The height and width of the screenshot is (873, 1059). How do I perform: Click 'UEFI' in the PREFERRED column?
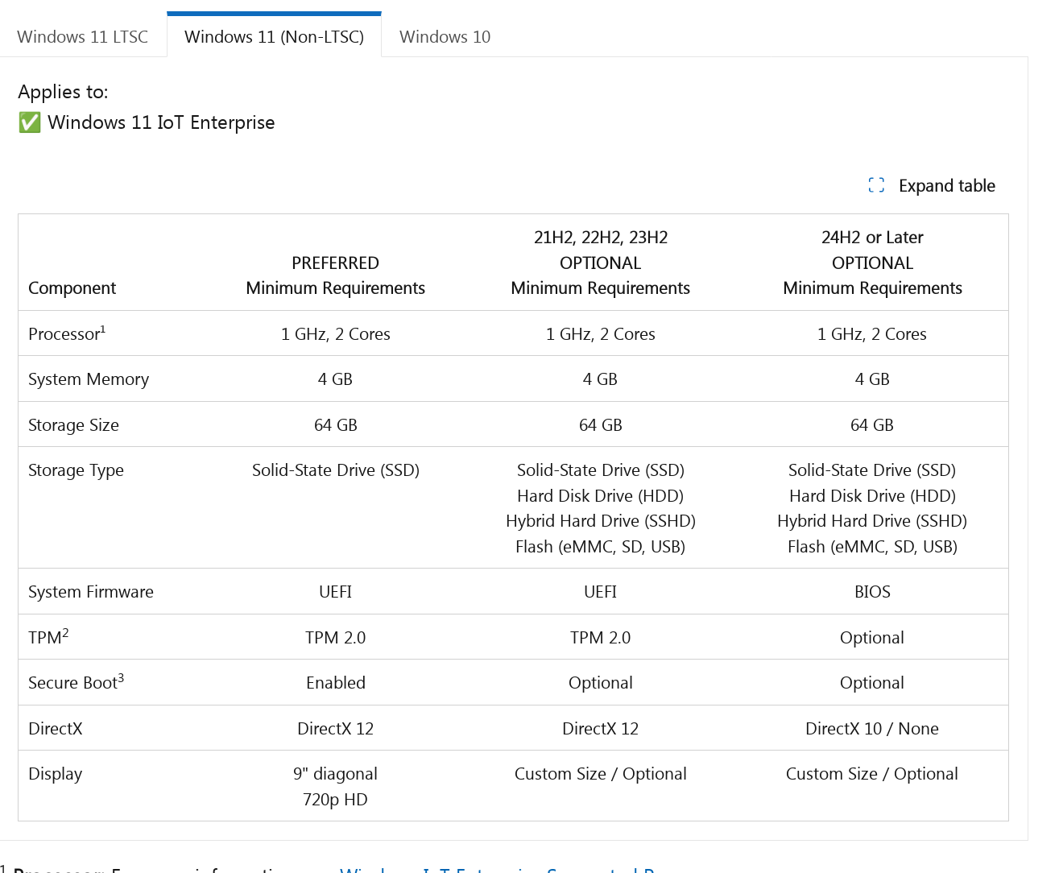(x=335, y=592)
